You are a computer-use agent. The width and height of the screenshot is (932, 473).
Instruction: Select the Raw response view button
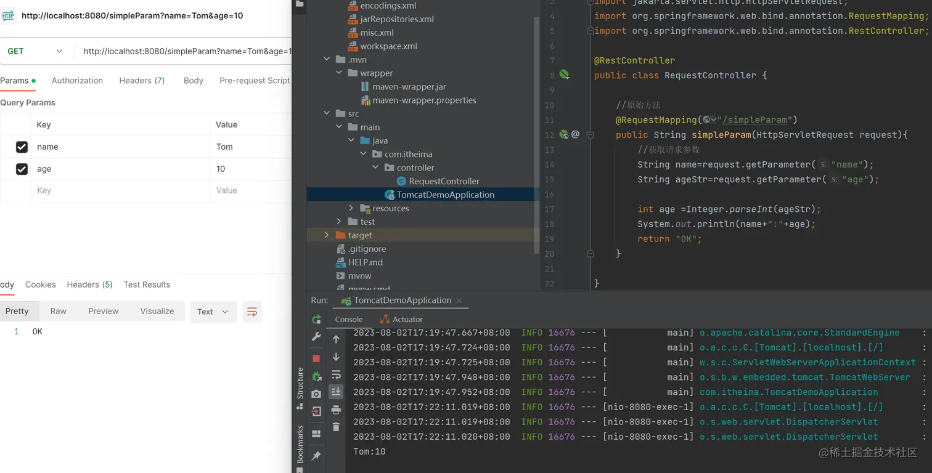(x=59, y=311)
